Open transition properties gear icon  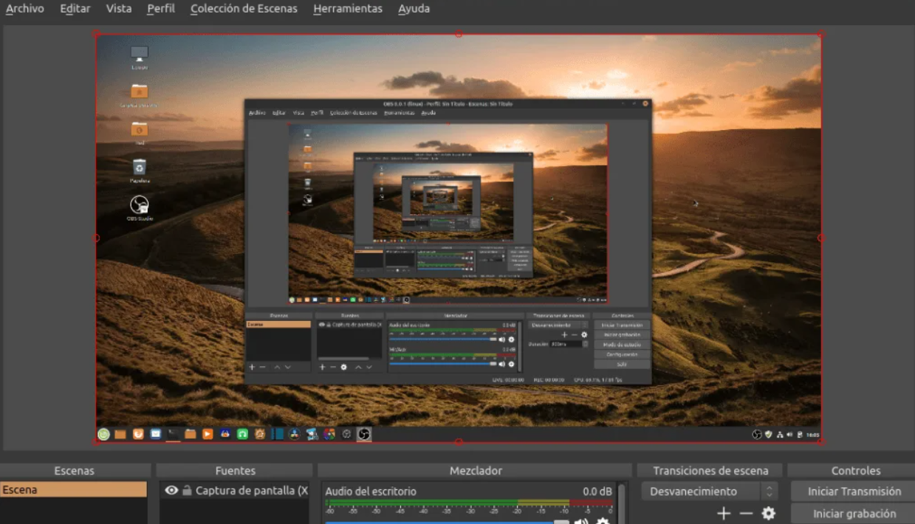click(x=769, y=514)
